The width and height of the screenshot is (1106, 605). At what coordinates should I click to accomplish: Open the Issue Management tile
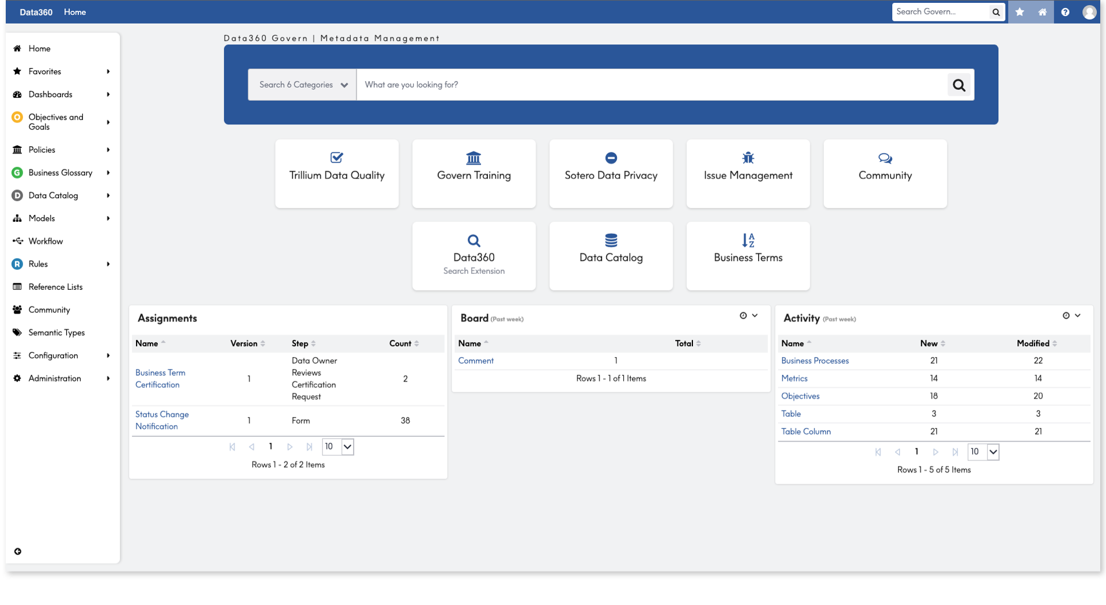click(x=748, y=173)
